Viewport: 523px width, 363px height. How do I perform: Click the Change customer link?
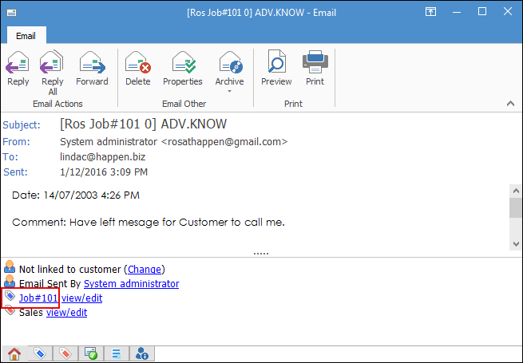click(x=145, y=269)
